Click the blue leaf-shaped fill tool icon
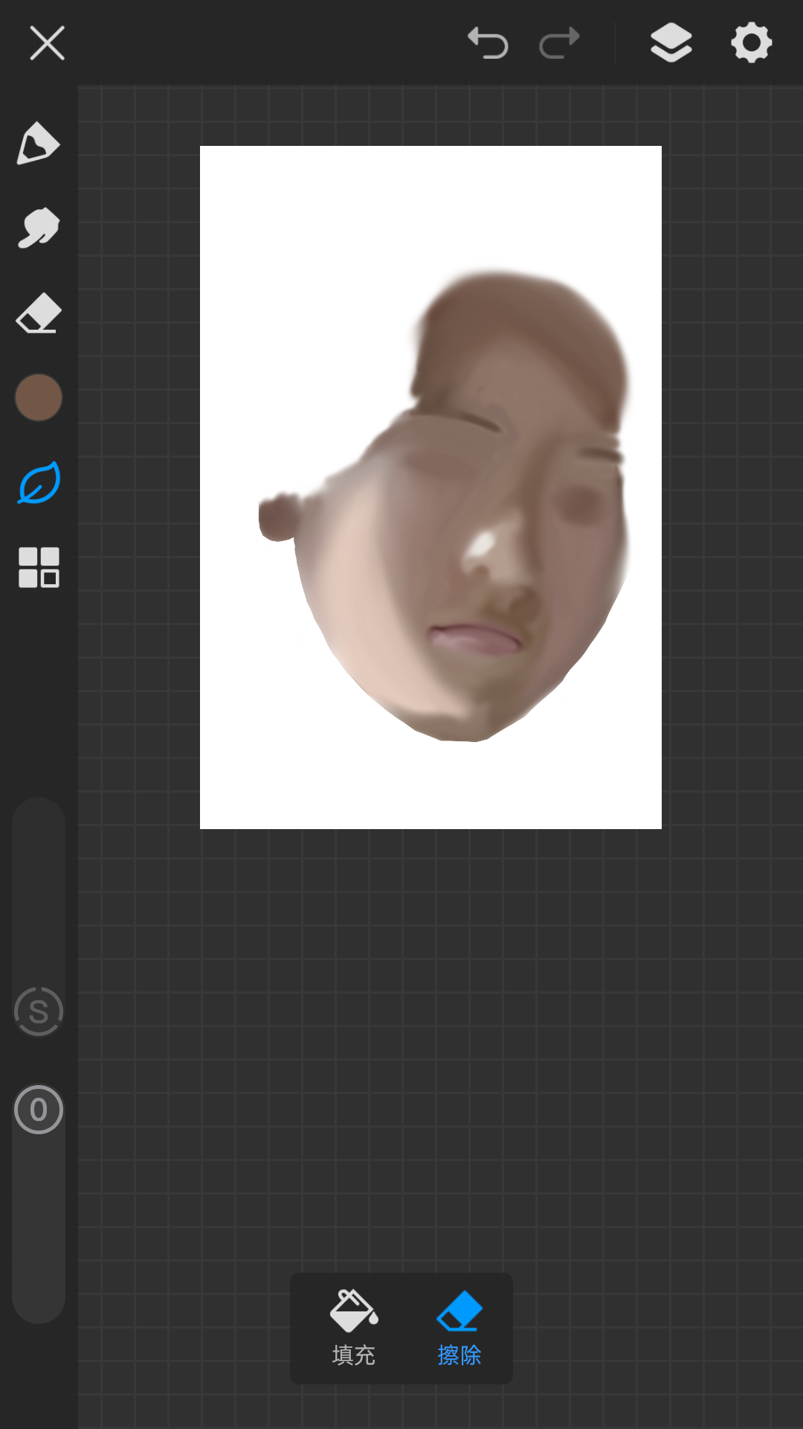Viewport: 803px width, 1429px height. (x=38, y=483)
